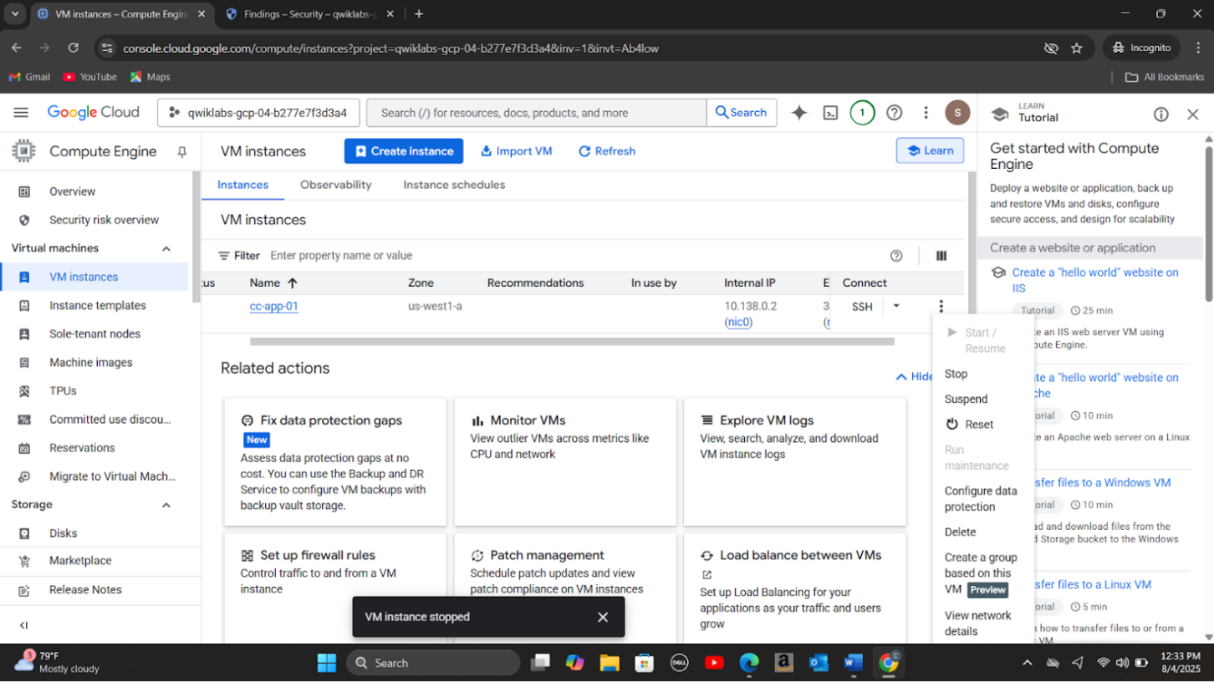Open the main navigation hamburger menu

coord(21,113)
